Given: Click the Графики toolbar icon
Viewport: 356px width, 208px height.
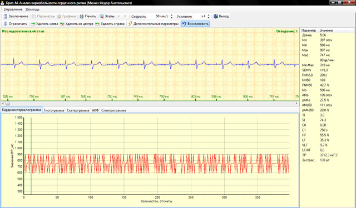Looking at the screenshot, I should pyautogui.click(x=59, y=16).
